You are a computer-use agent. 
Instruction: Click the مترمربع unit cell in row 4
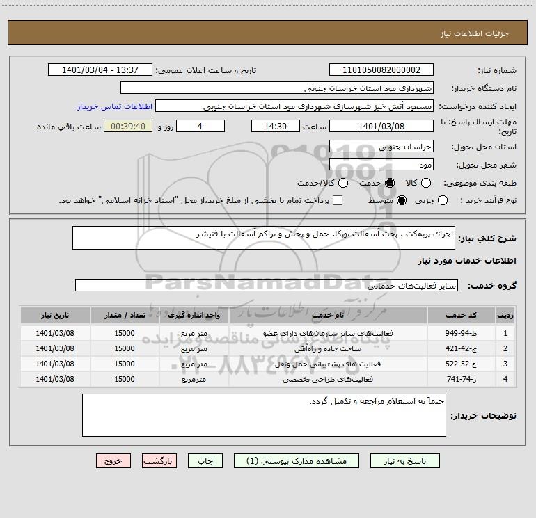[x=194, y=380]
